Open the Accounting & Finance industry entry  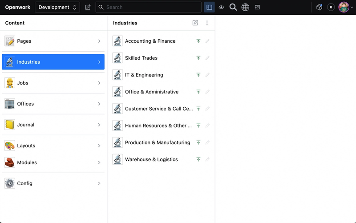click(150, 41)
